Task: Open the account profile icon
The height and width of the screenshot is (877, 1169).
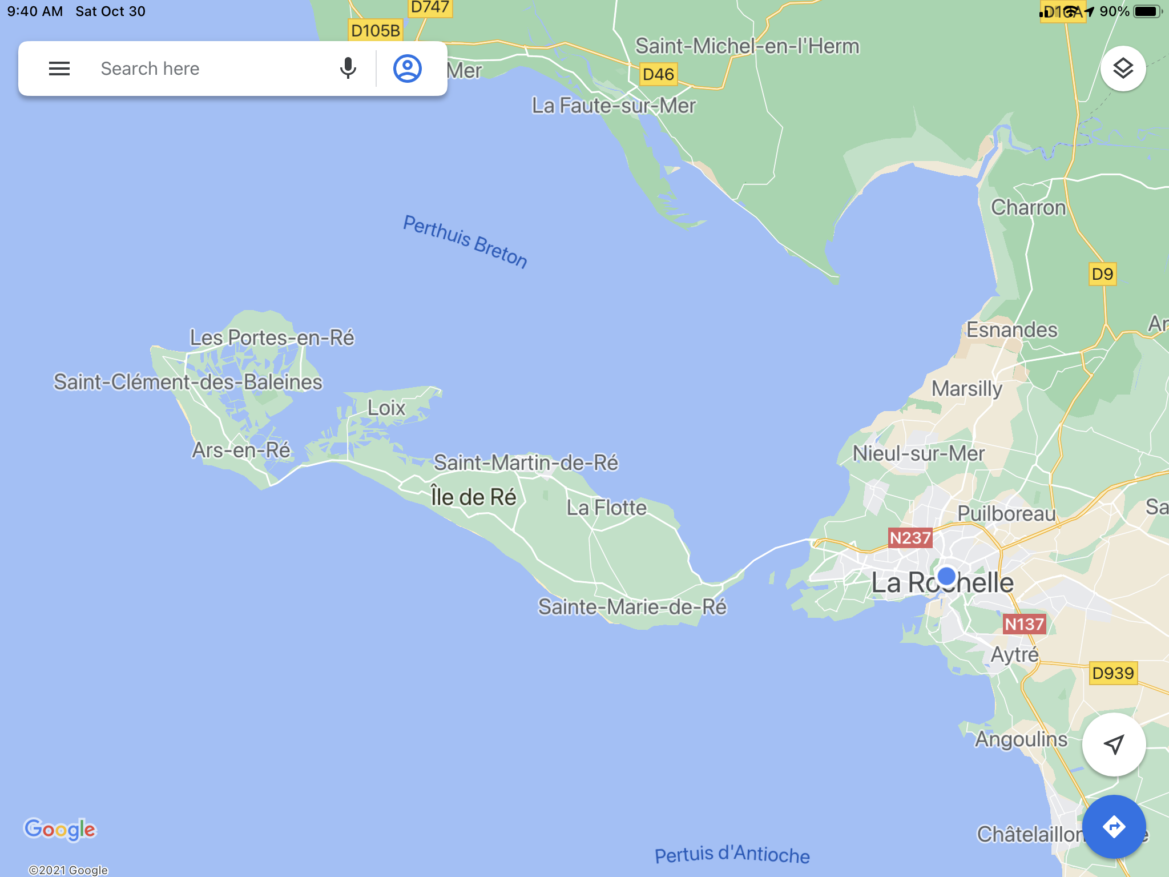Action: pyautogui.click(x=407, y=69)
